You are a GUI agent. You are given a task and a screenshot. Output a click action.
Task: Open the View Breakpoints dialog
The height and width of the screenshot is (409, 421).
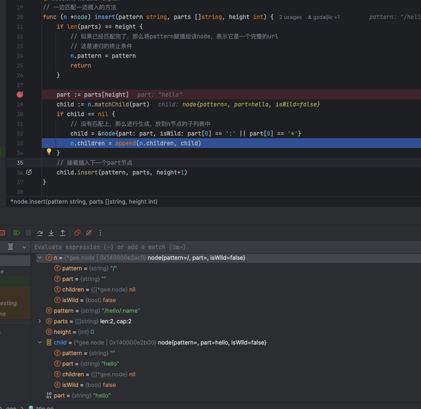[77, 233]
